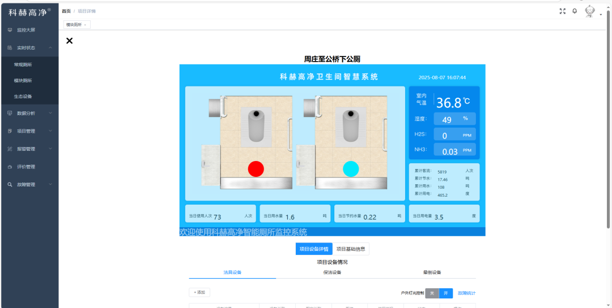612x308 pixels.
Task: Expand the 报警管理 menu chevron
Action: pos(50,149)
